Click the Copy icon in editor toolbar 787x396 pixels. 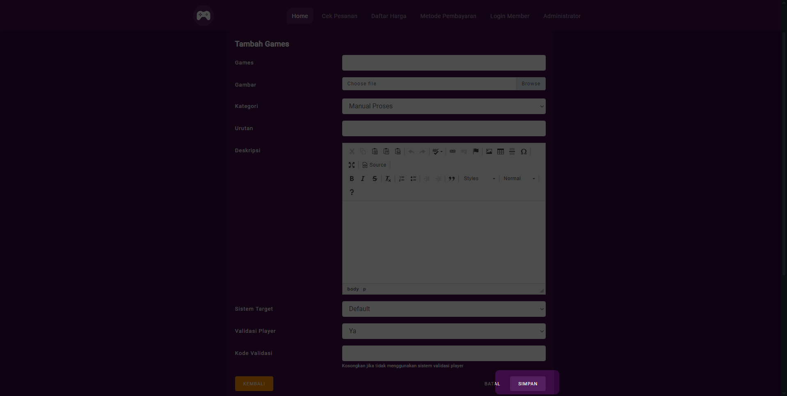(x=363, y=151)
